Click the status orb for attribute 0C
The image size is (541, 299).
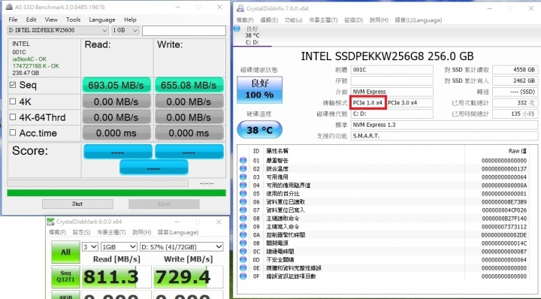coord(243,252)
